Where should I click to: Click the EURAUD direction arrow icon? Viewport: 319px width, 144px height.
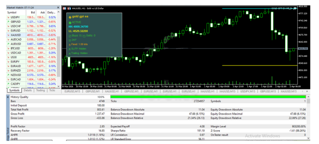coord(8,66)
